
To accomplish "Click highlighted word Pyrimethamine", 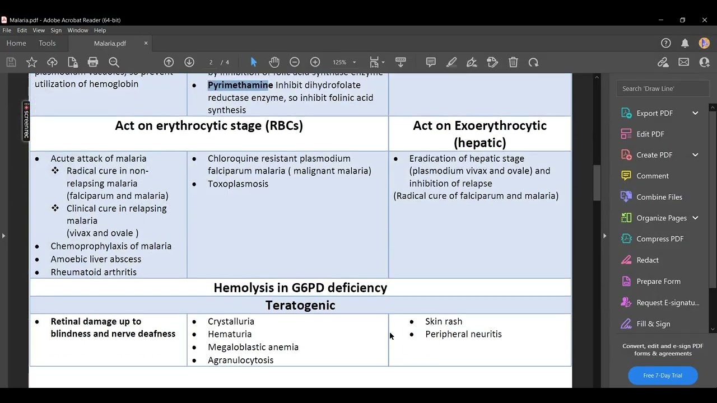I will point(240,85).
